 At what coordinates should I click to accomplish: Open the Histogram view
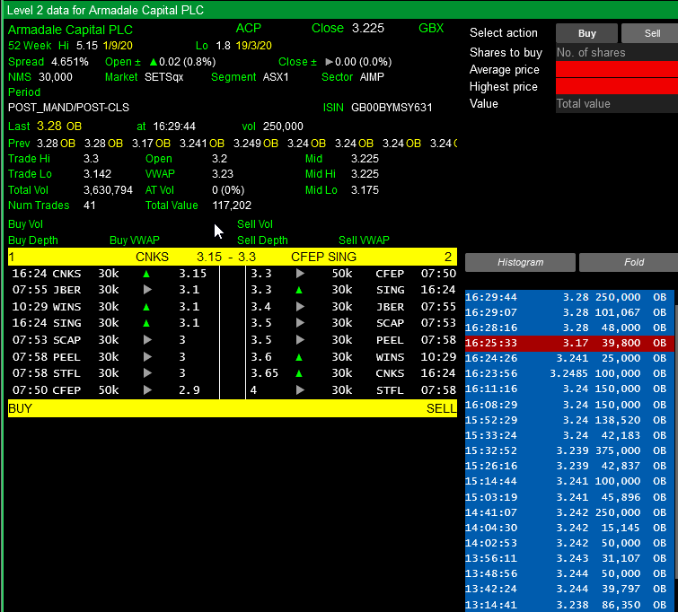pos(520,262)
